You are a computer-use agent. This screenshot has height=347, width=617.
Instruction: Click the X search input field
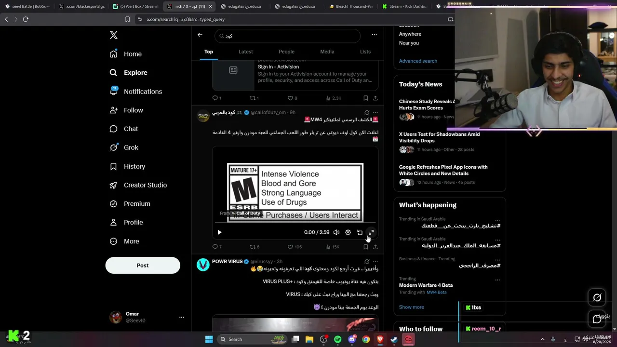pyautogui.click(x=288, y=36)
